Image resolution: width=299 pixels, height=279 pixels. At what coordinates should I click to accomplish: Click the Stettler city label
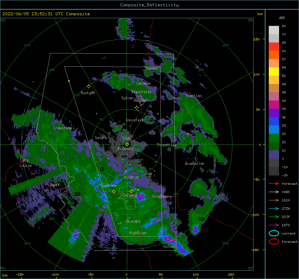coord(194,96)
